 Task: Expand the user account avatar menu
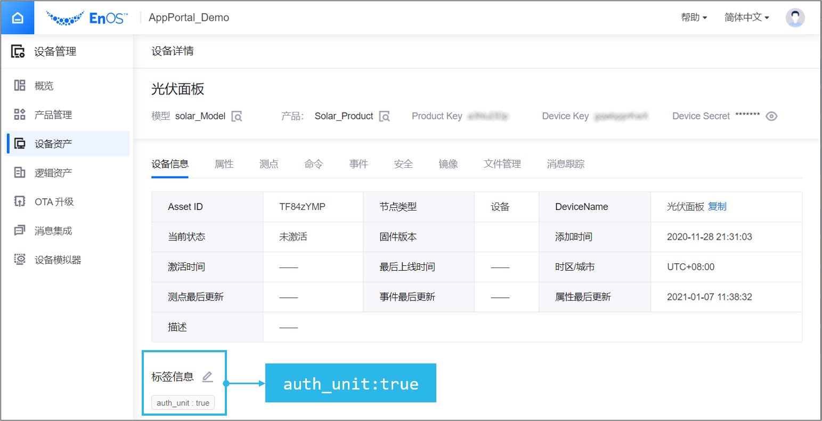click(x=795, y=17)
